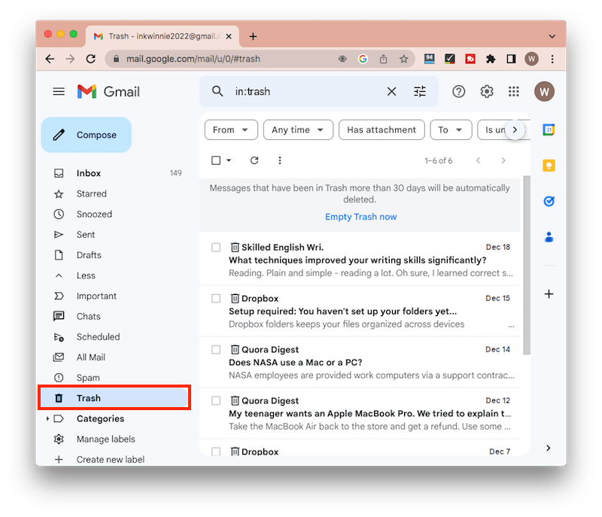Select the Quora Digest Dec 12 checkbox
This screenshot has width=602, height=517.
click(x=216, y=400)
